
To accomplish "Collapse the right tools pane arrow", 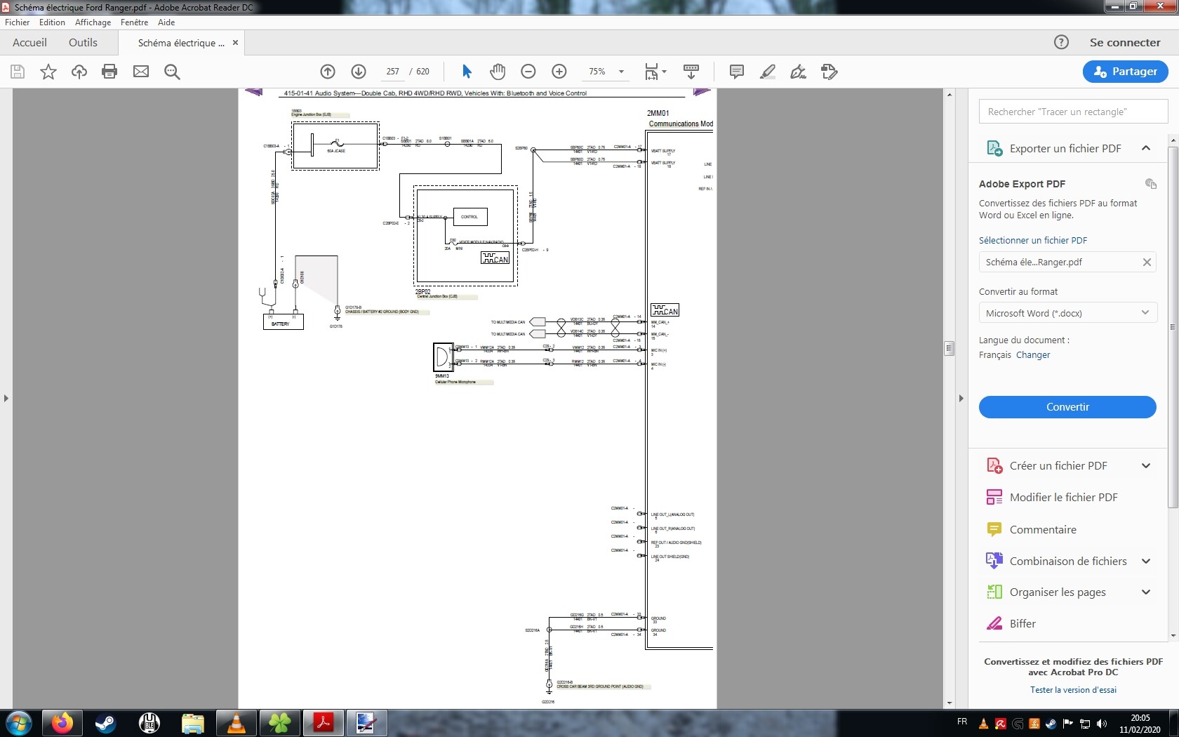I will [961, 398].
